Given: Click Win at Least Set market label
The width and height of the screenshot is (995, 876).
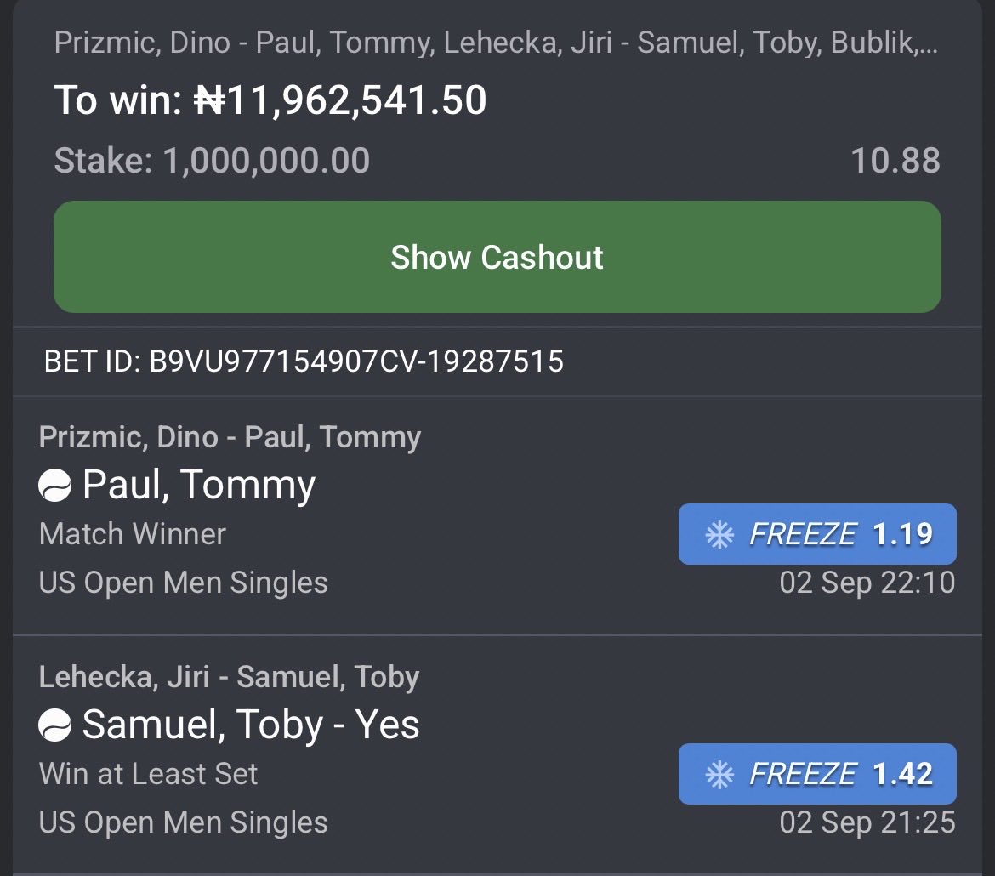Looking at the screenshot, I should (x=149, y=774).
